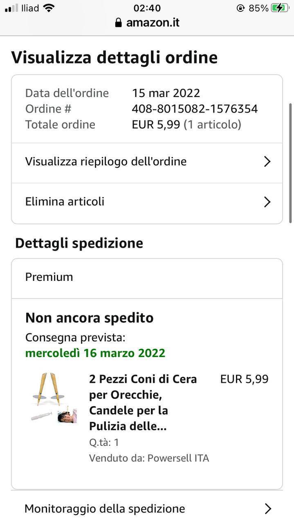294x524 pixels.
Task: Tap the clock showing 02:40
Action: point(147,8)
